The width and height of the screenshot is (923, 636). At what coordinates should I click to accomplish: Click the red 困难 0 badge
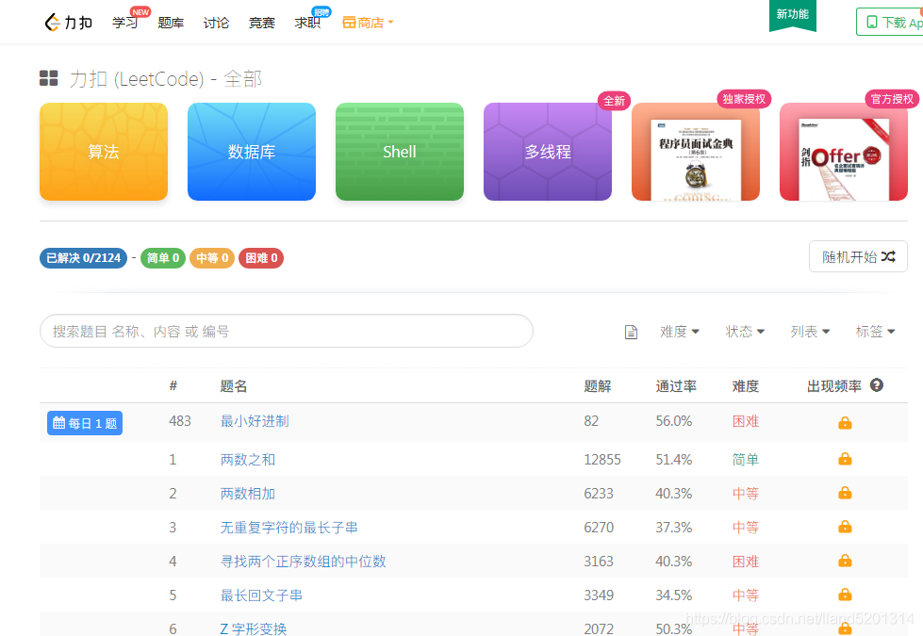[x=261, y=257]
